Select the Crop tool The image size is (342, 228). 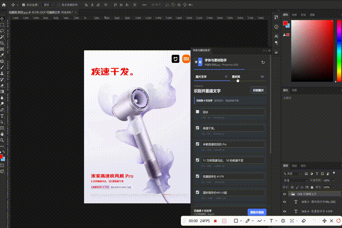tap(2, 43)
